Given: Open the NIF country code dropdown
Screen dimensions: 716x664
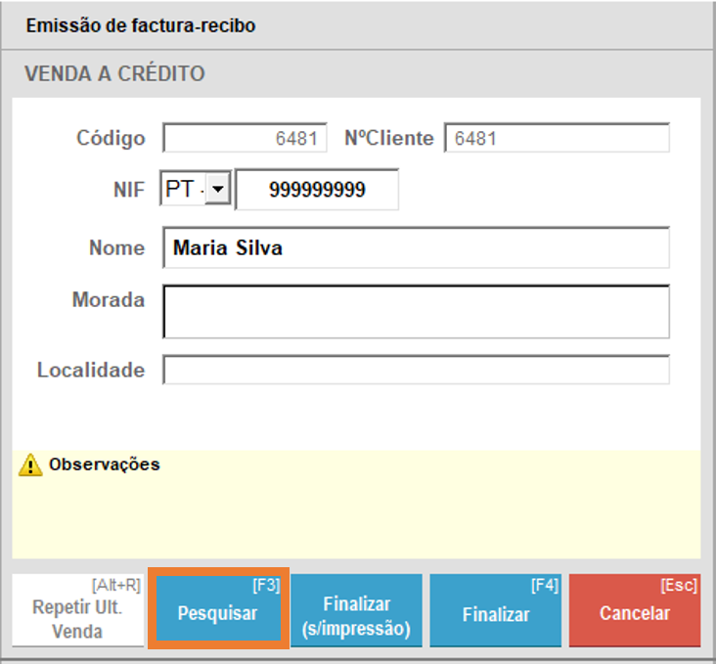Looking at the screenshot, I should point(217,191).
